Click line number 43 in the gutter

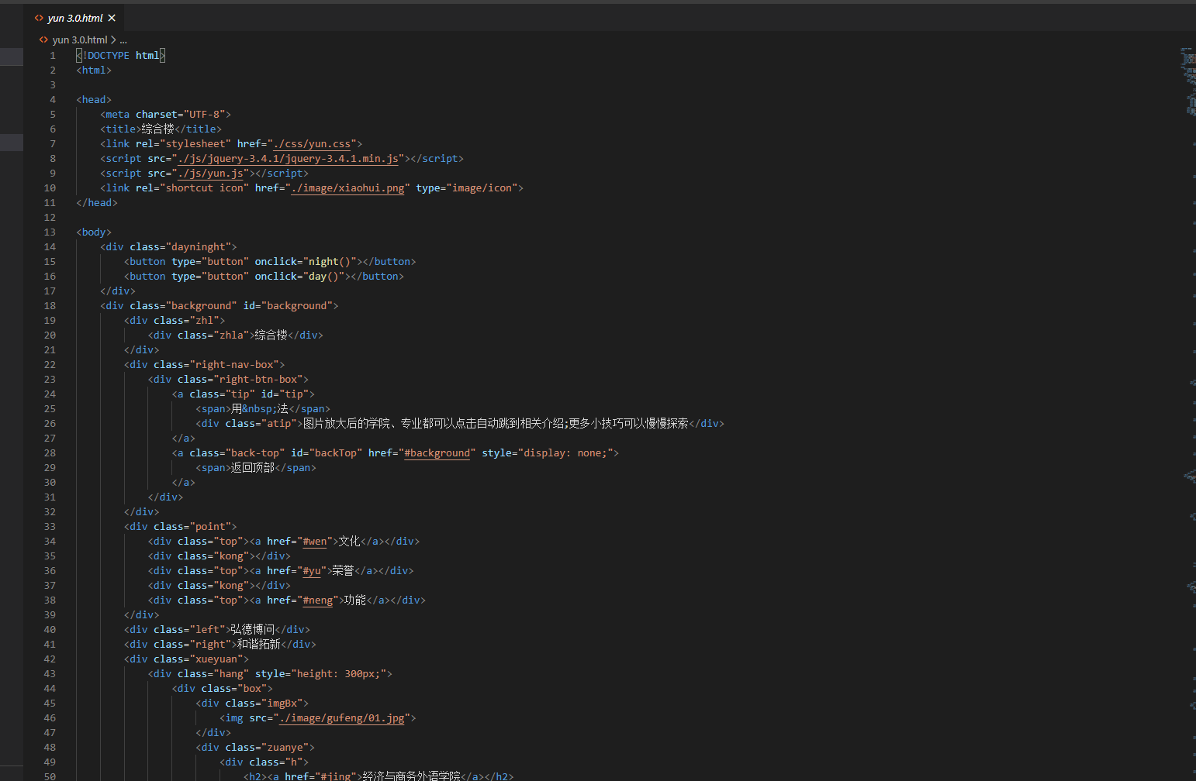pyautogui.click(x=50, y=674)
